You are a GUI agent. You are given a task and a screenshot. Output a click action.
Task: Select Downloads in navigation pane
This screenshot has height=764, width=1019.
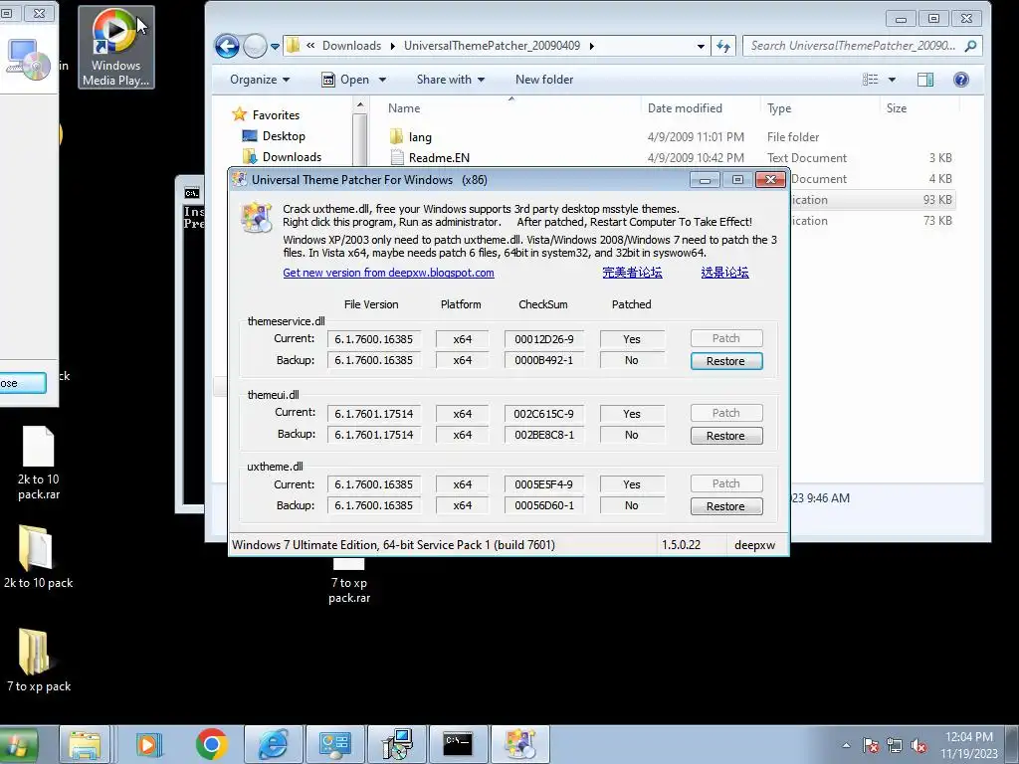coord(282,156)
